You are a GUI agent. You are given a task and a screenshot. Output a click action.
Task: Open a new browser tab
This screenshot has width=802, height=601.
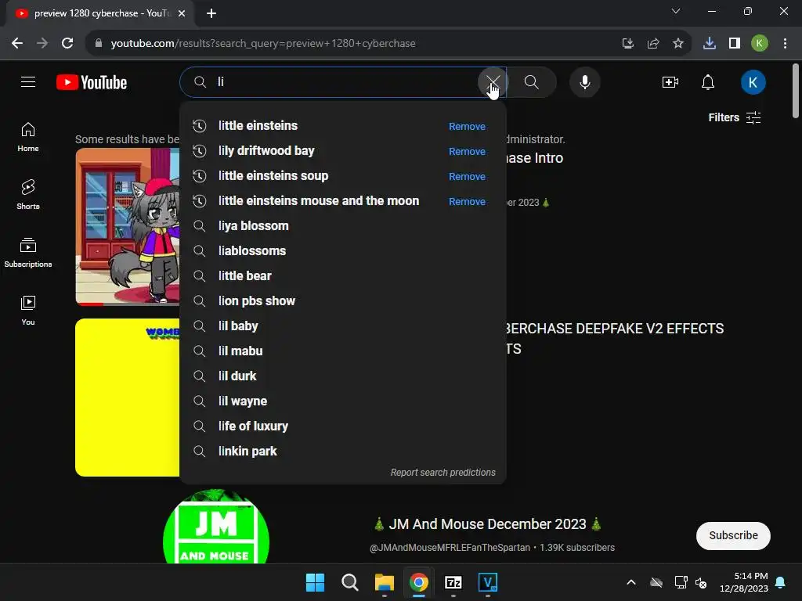pyautogui.click(x=211, y=13)
